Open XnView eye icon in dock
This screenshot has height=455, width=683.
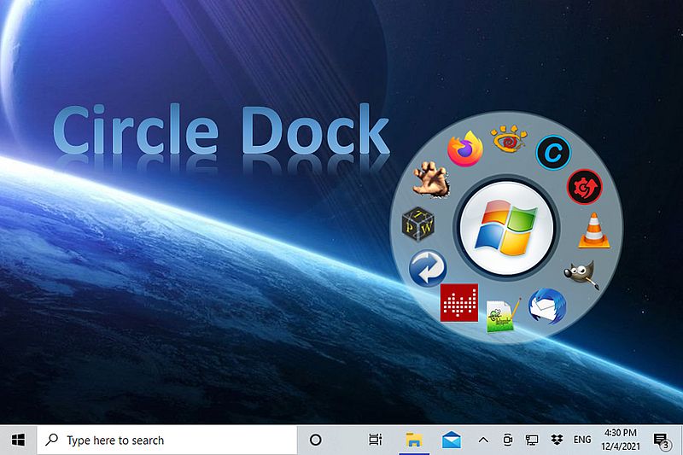[508, 138]
